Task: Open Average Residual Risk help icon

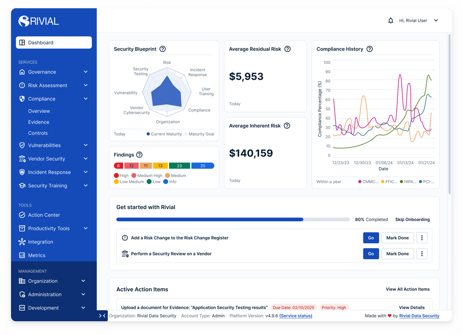Action: (x=288, y=49)
